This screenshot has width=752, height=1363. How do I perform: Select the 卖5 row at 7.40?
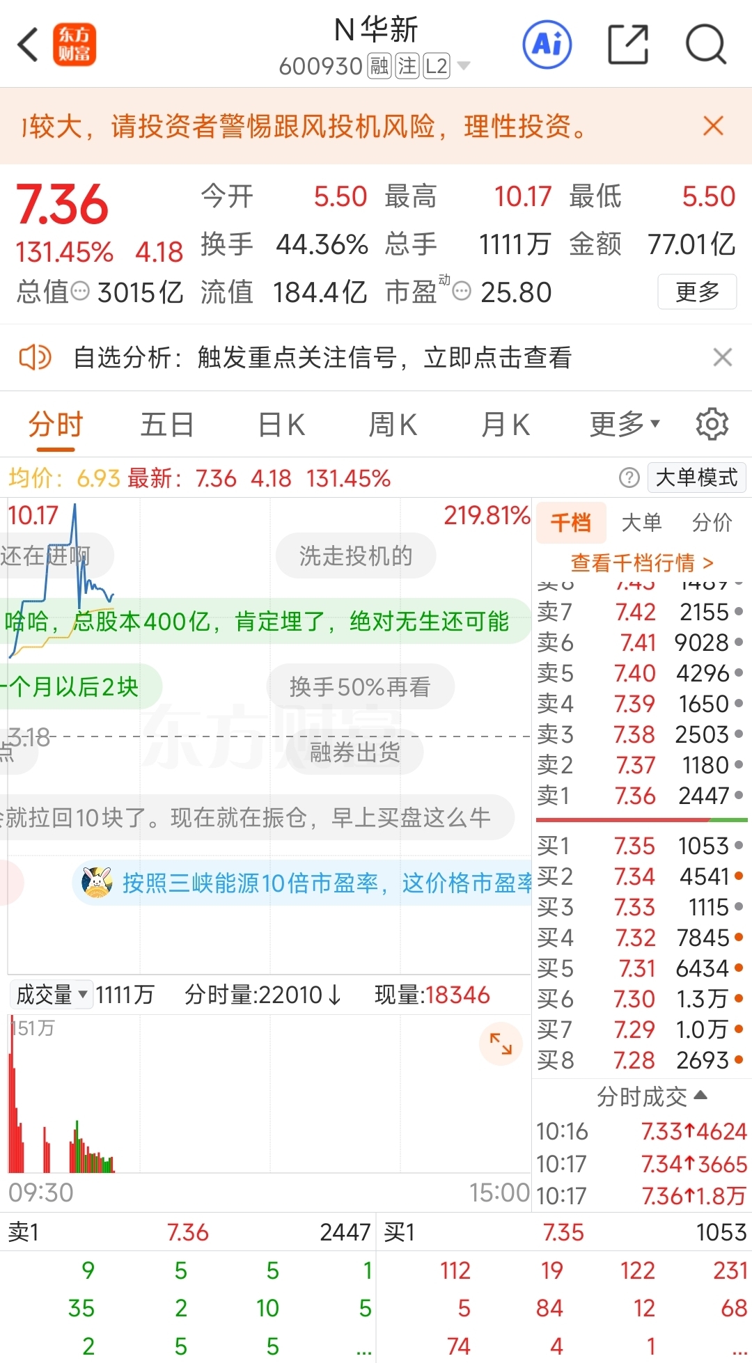(641, 673)
